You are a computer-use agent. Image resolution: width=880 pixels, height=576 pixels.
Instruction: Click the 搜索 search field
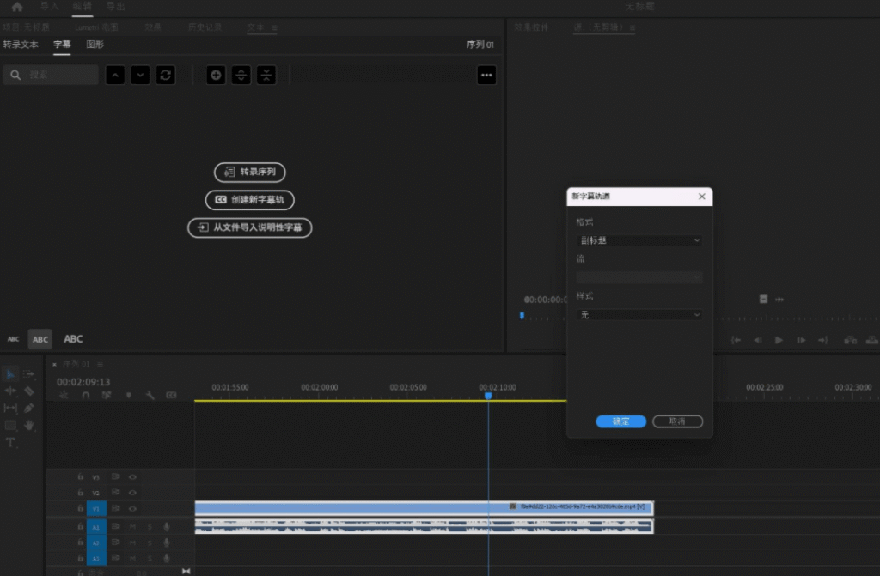coord(51,75)
